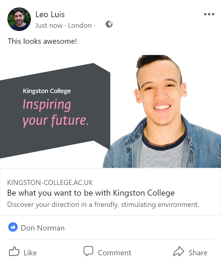
Task: Click the "Be what you want to be" headline
Action: pos(91,193)
